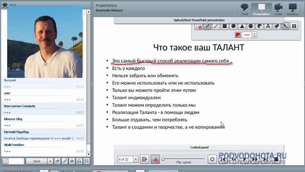
Task: Select the pencil freehand drawing tool
Action: click(207, 26)
